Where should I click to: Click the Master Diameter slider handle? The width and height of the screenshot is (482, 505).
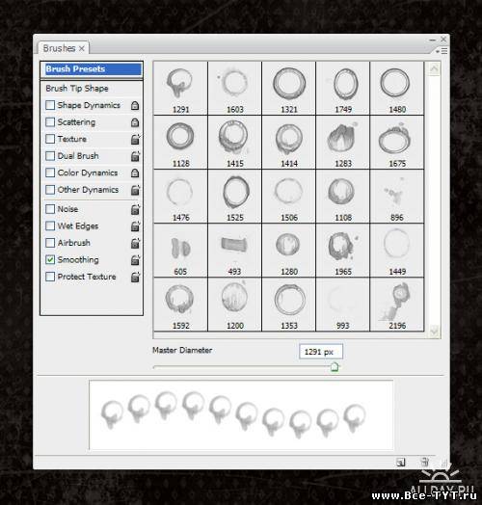click(335, 367)
